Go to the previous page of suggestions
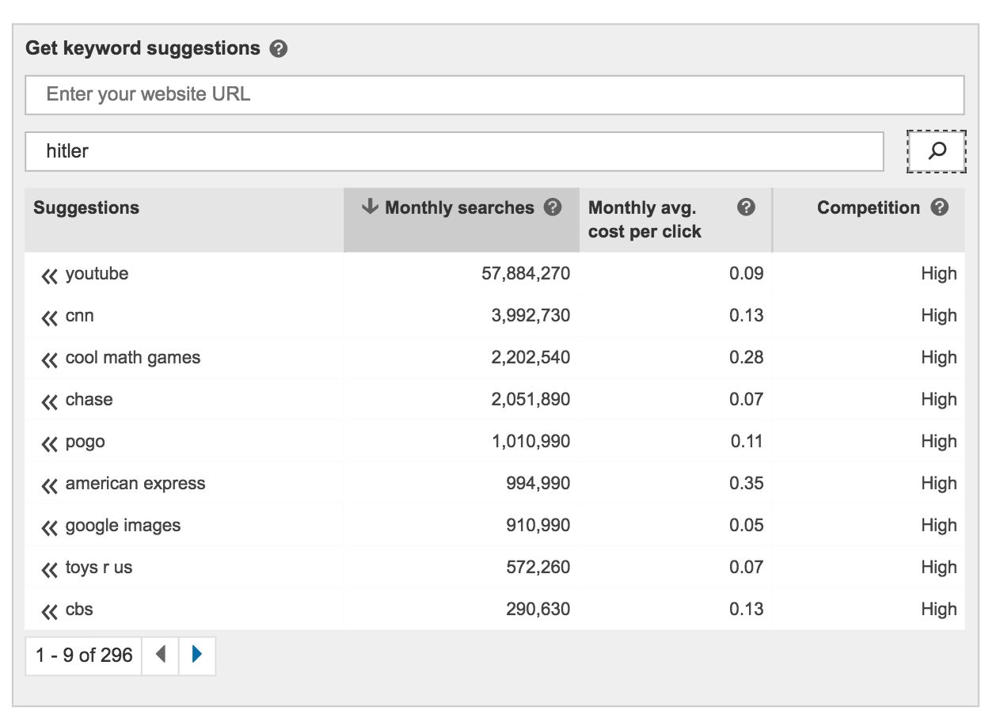Screen dimensions: 1000x726 pos(160,655)
